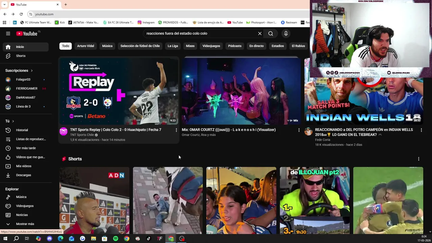The image size is (432, 243).
Task: Open the Shorts section options menu
Action: [418, 159]
